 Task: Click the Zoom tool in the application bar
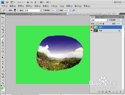(x=31, y=2)
